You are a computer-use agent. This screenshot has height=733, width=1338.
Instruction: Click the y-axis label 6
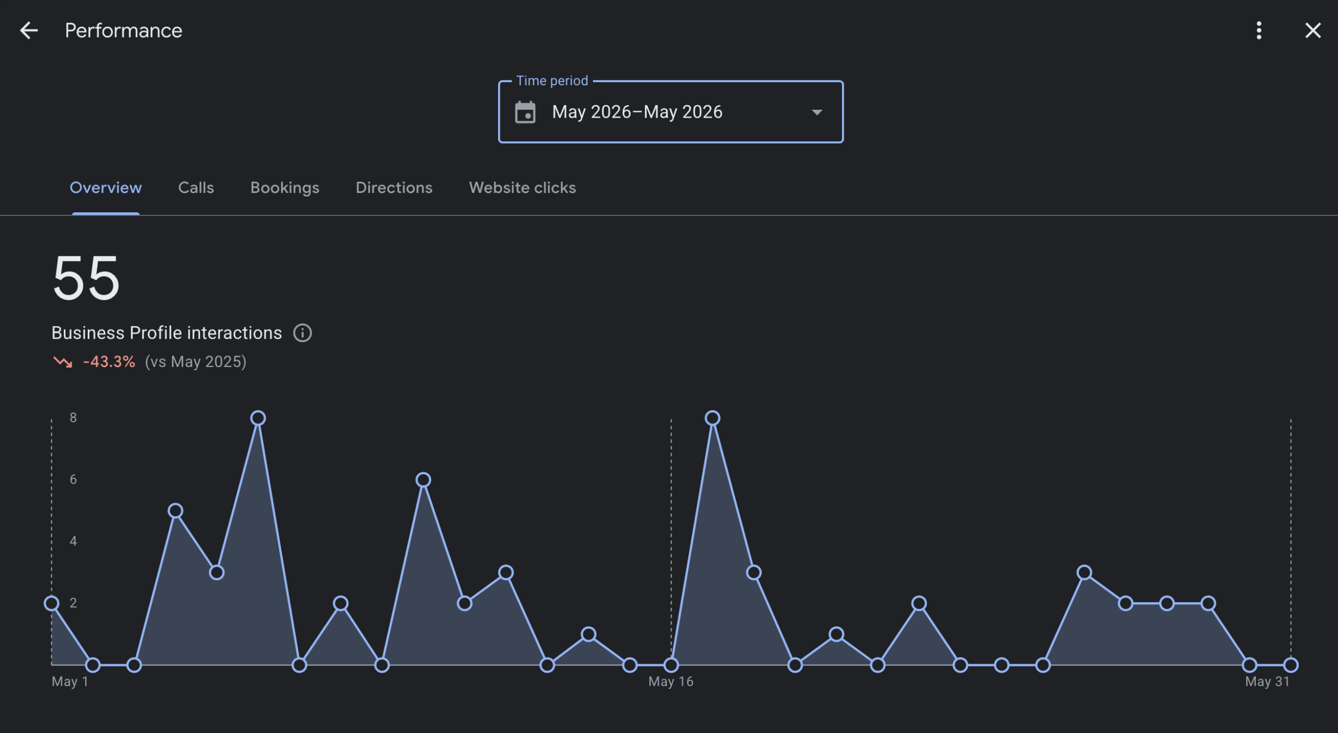tap(73, 479)
